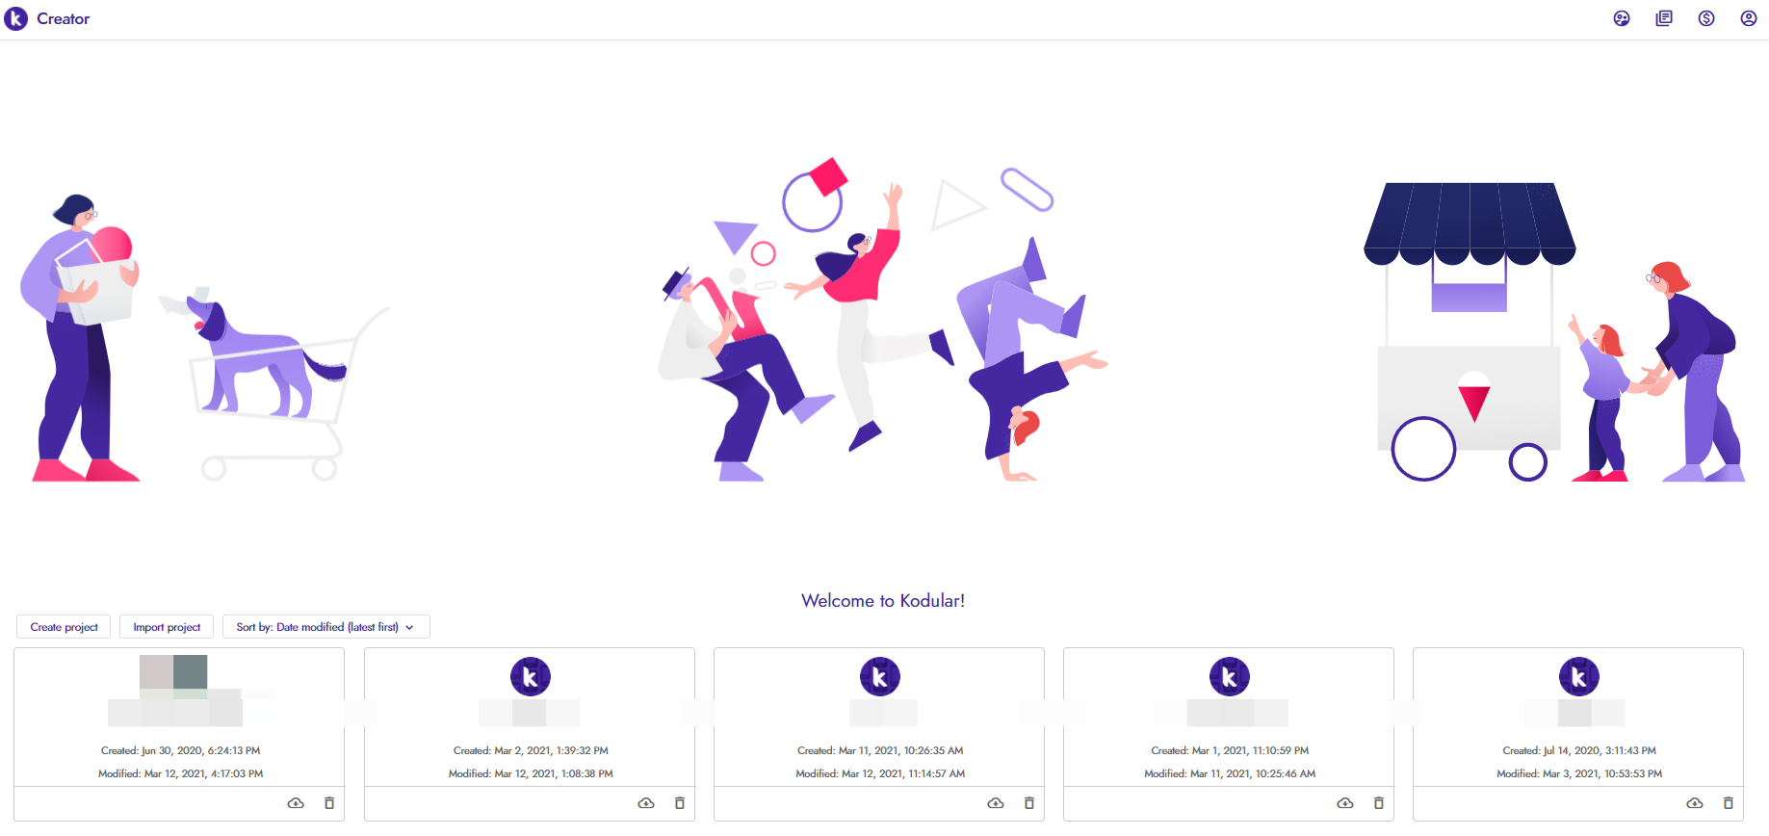Delete the project created Mar 11, 2021
This screenshot has height=836, width=1769.
click(1029, 803)
